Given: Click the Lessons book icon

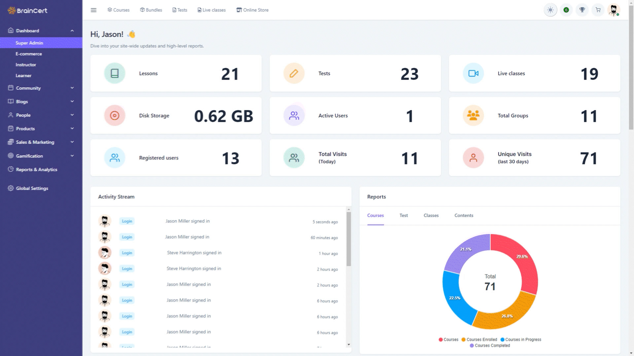Looking at the screenshot, I should [x=115, y=73].
